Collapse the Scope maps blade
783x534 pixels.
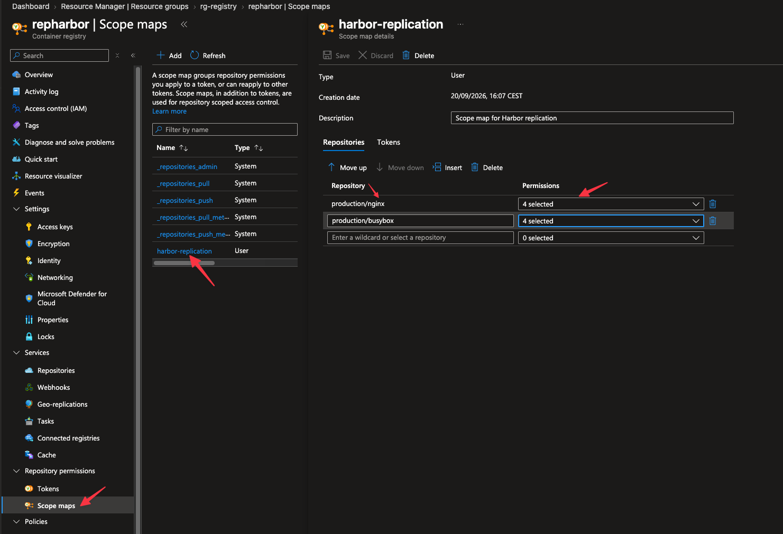184,24
